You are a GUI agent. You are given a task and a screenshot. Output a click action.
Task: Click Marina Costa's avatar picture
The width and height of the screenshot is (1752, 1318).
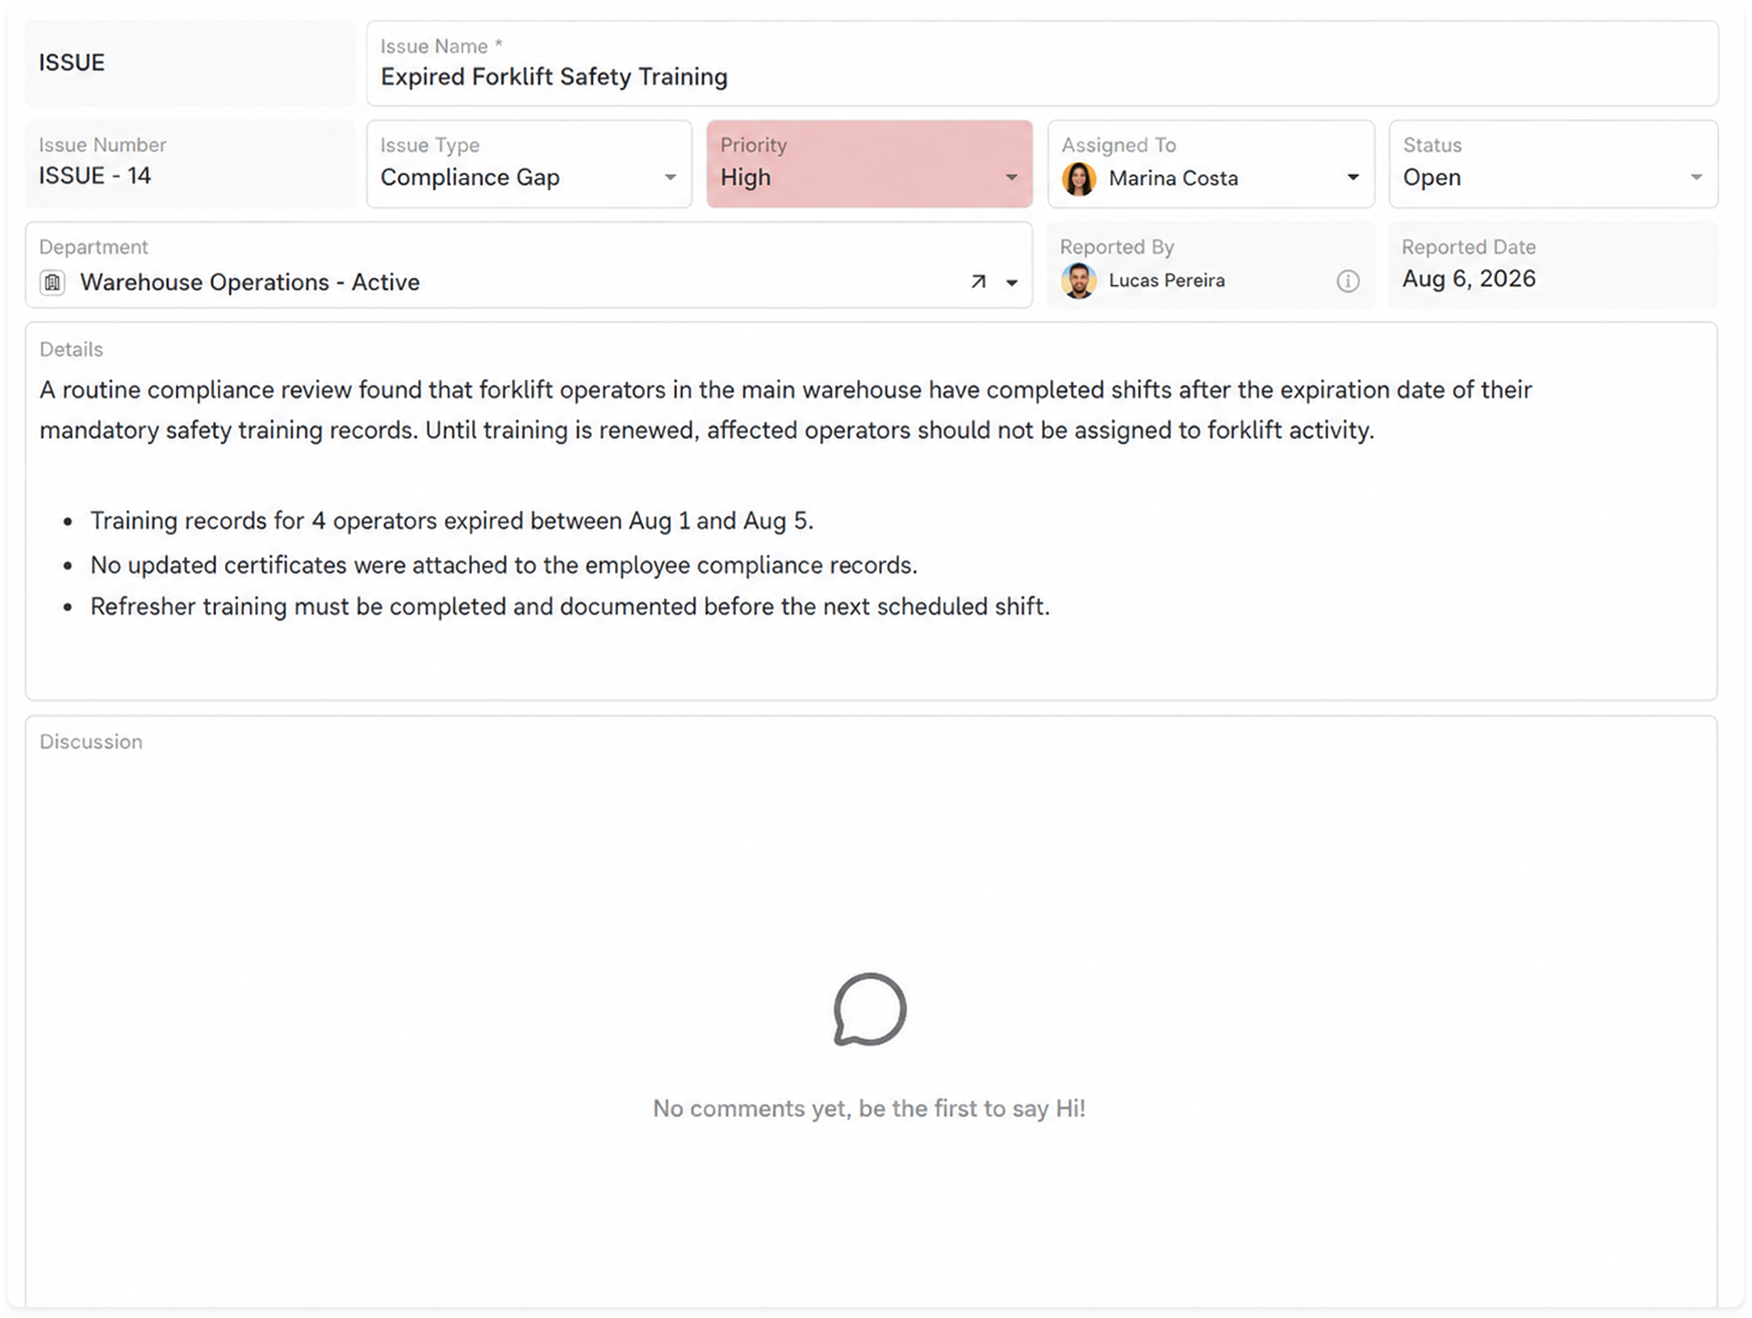1079,178
